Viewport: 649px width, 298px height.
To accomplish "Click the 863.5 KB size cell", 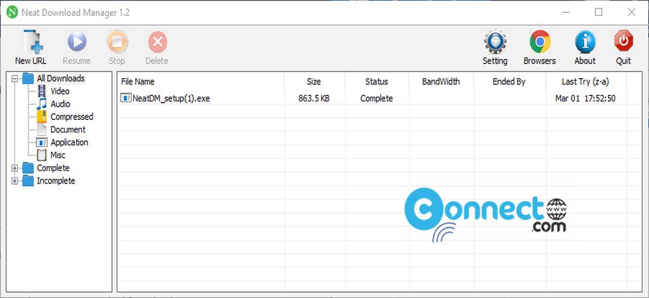I will point(314,99).
